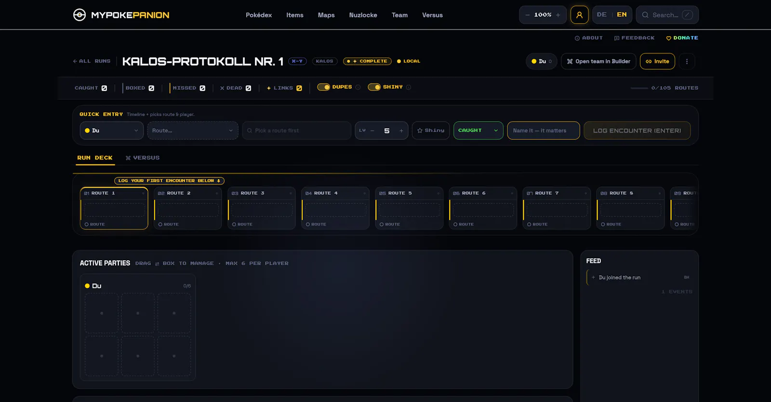Screen dimensions: 771x402
Task: Click the info icon next to Shiny
Action: (409, 87)
